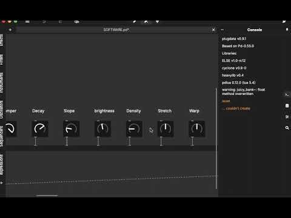The height and width of the screenshot is (218, 291).
Task: Open the search sidebar icon
Action: 287,128
